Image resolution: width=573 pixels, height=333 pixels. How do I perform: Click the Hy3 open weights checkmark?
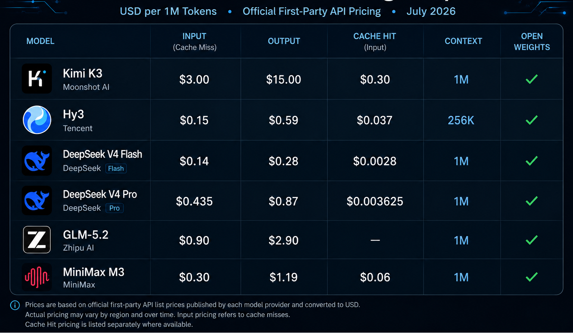coord(532,120)
